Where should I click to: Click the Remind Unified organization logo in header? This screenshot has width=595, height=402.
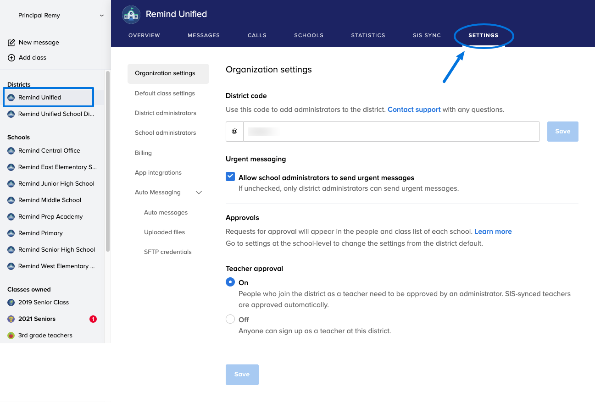(131, 15)
